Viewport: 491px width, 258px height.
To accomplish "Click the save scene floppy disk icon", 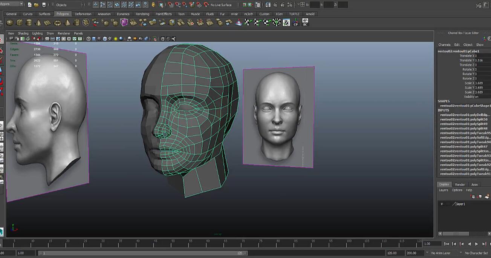I will coord(44,5).
